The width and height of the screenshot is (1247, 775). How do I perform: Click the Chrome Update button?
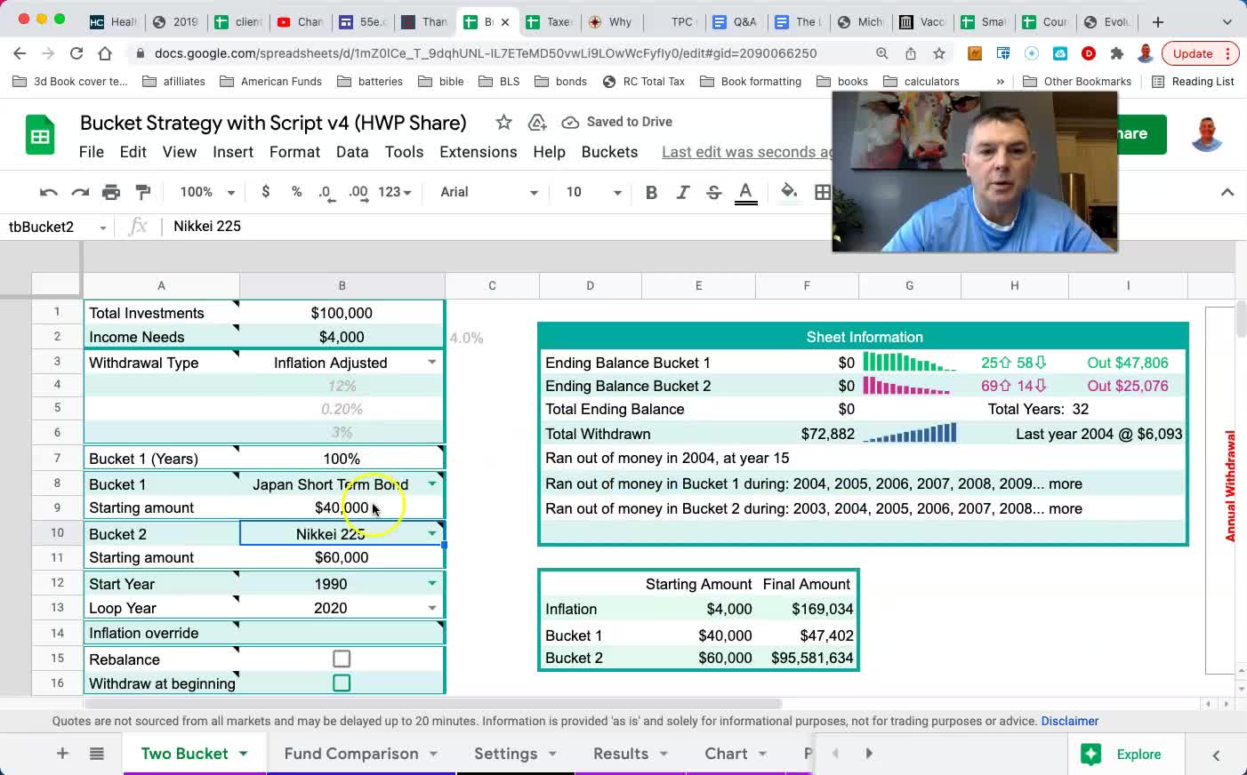[x=1200, y=53]
